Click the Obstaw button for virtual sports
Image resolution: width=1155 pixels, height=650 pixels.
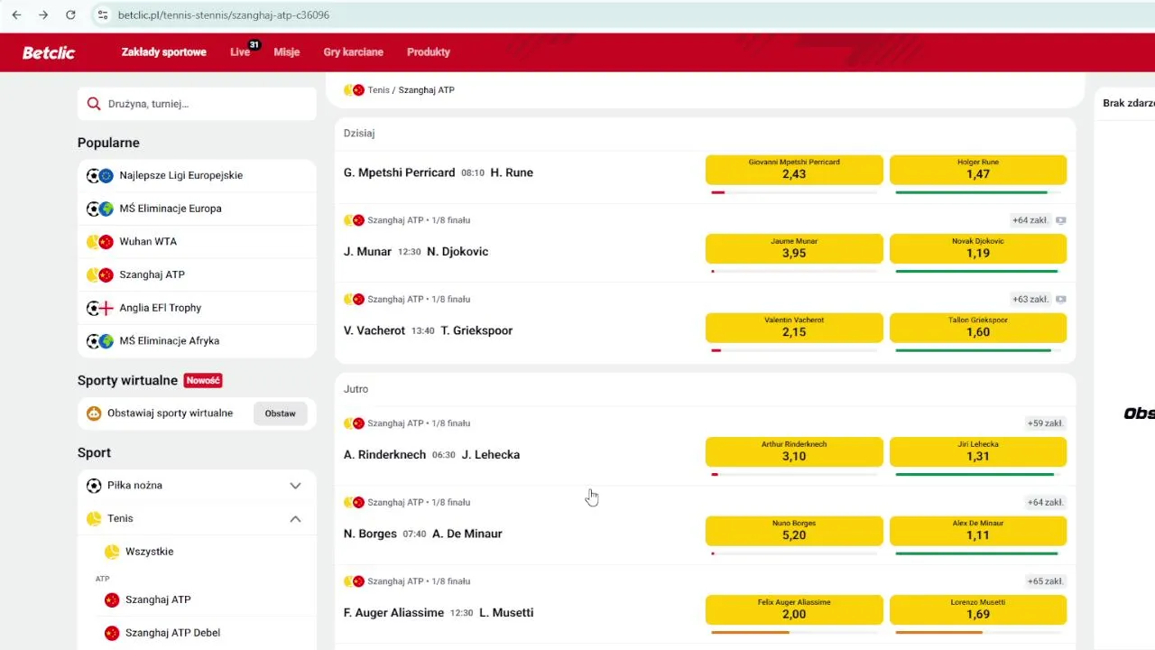click(x=281, y=413)
